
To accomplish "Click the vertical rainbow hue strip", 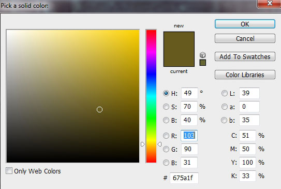I will pyautogui.click(x=151, y=96).
